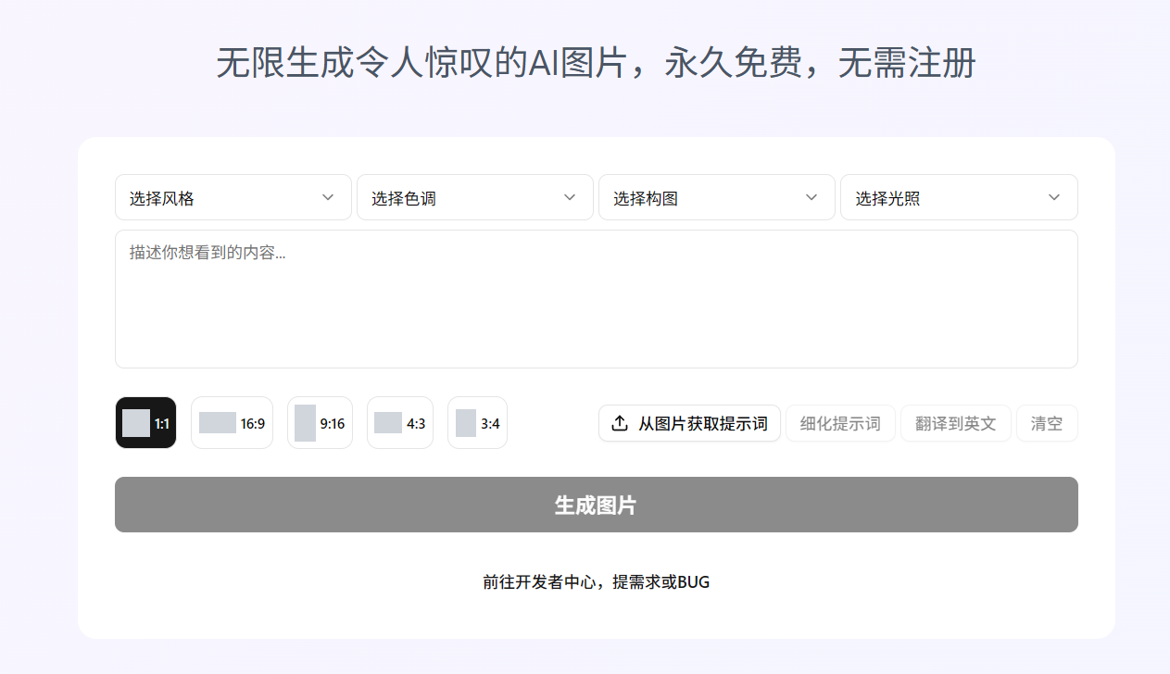Click the 生成图片 generate button
Viewport: 1170px width, 674px height.
pyautogui.click(x=596, y=504)
